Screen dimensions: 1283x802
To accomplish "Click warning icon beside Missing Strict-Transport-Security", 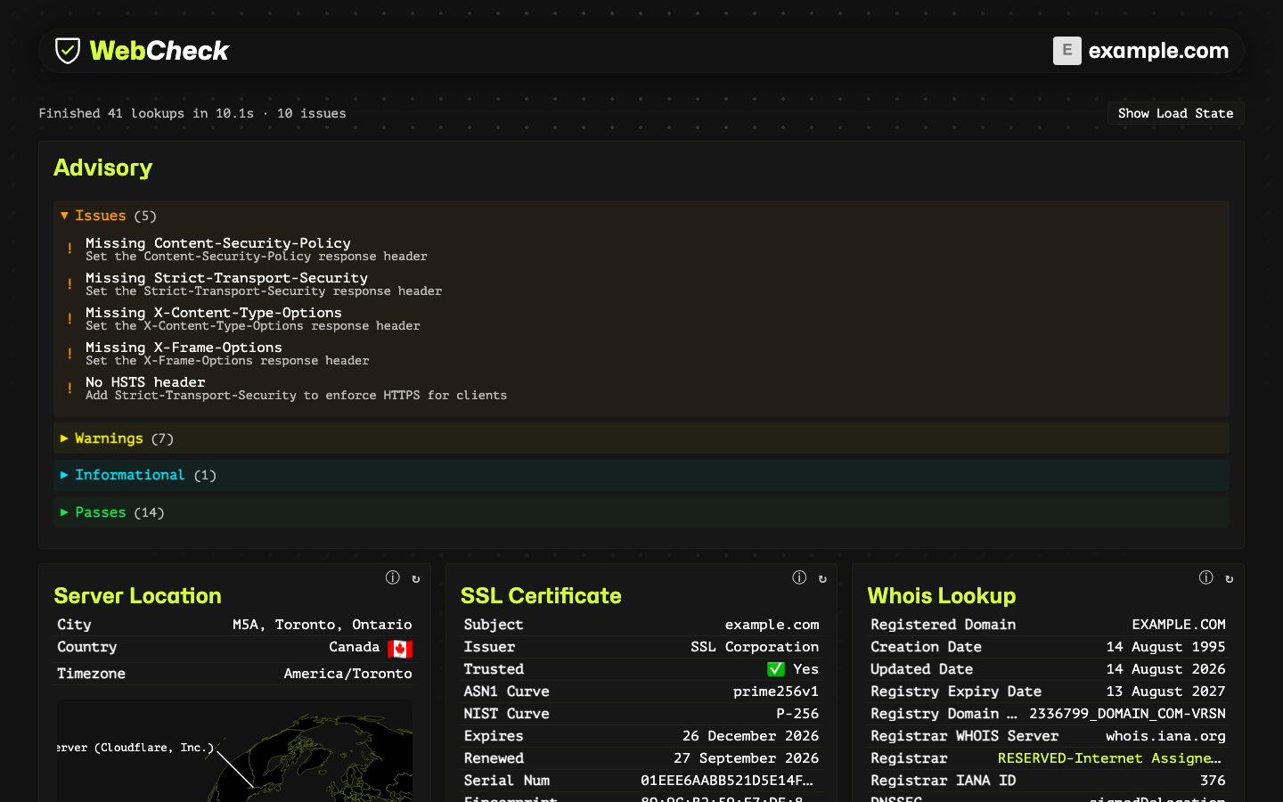I will point(69,283).
